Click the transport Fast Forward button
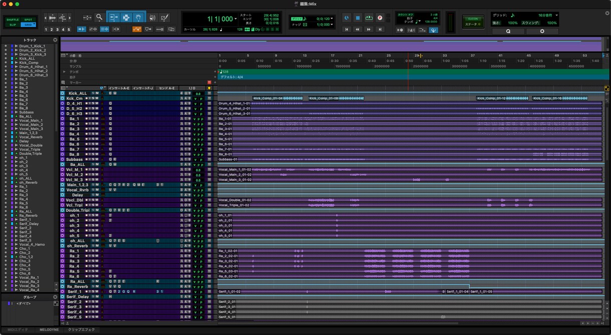This screenshot has height=335, width=611. tap(369, 29)
